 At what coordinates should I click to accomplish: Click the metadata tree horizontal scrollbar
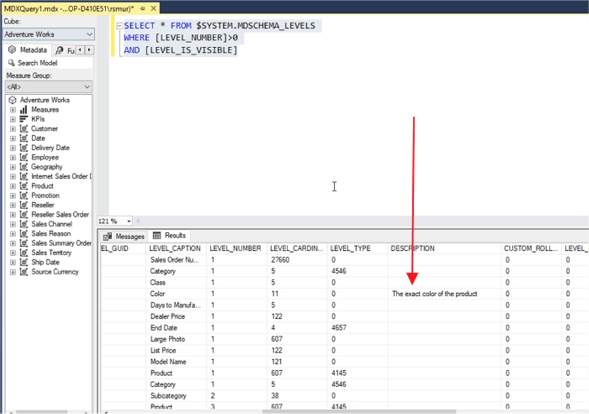(x=41, y=412)
